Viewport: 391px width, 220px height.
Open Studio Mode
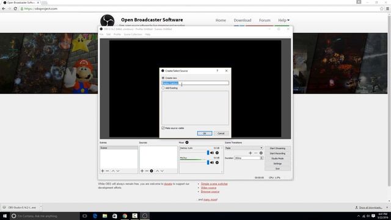tap(277, 158)
